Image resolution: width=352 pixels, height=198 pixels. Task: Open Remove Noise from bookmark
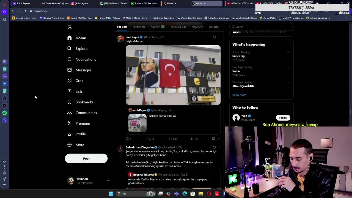52,18
